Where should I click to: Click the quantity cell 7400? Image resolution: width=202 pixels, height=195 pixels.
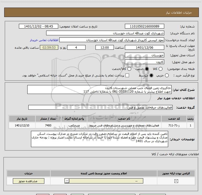tap(48, 125)
